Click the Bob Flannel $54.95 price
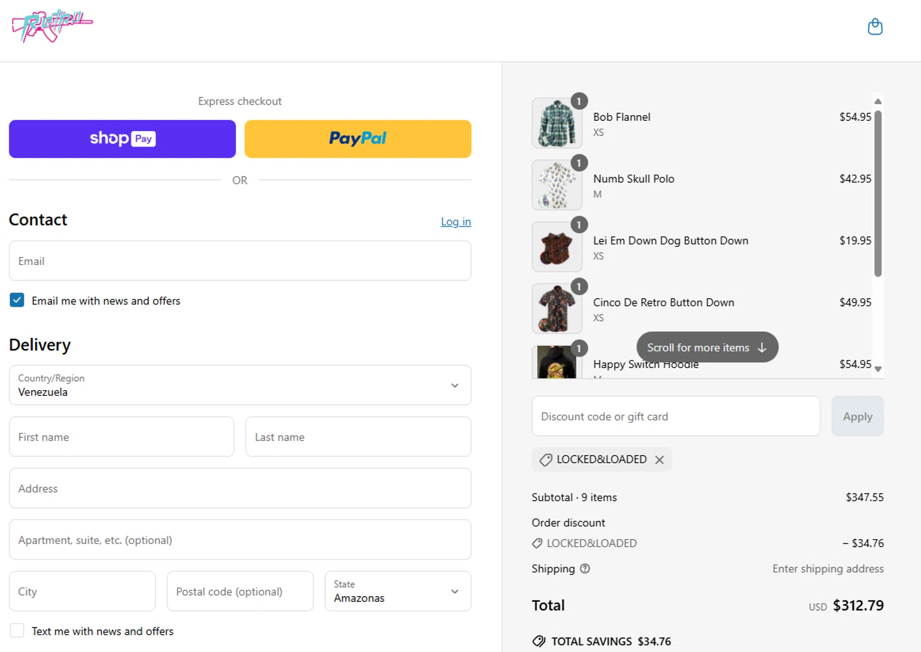Screen dimensions: 921x652 click(x=855, y=117)
